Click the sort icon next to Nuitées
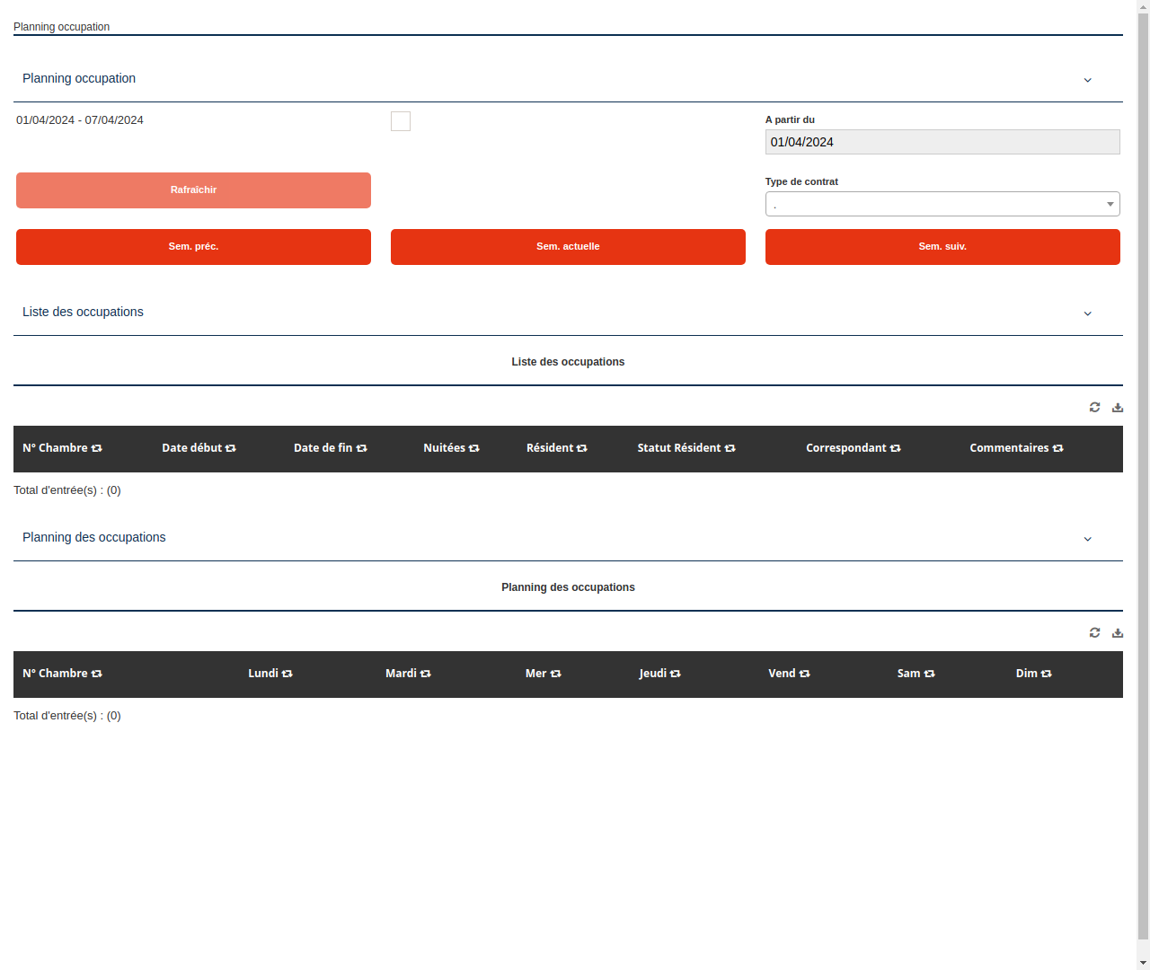The height and width of the screenshot is (970, 1150). (x=474, y=447)
